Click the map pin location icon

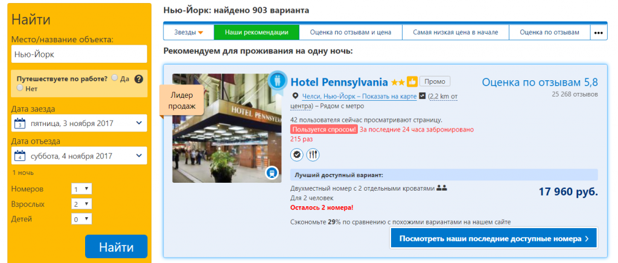coord(295,96)
